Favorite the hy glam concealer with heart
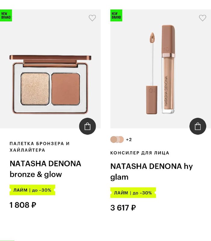This screenshot has width=211, height=241. 203,18
